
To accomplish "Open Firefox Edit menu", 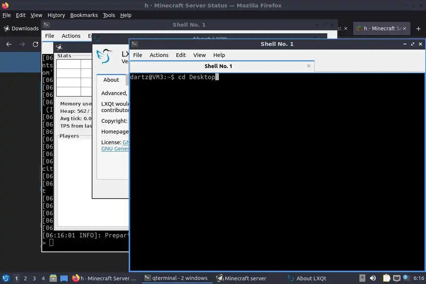I will point(21,15).
